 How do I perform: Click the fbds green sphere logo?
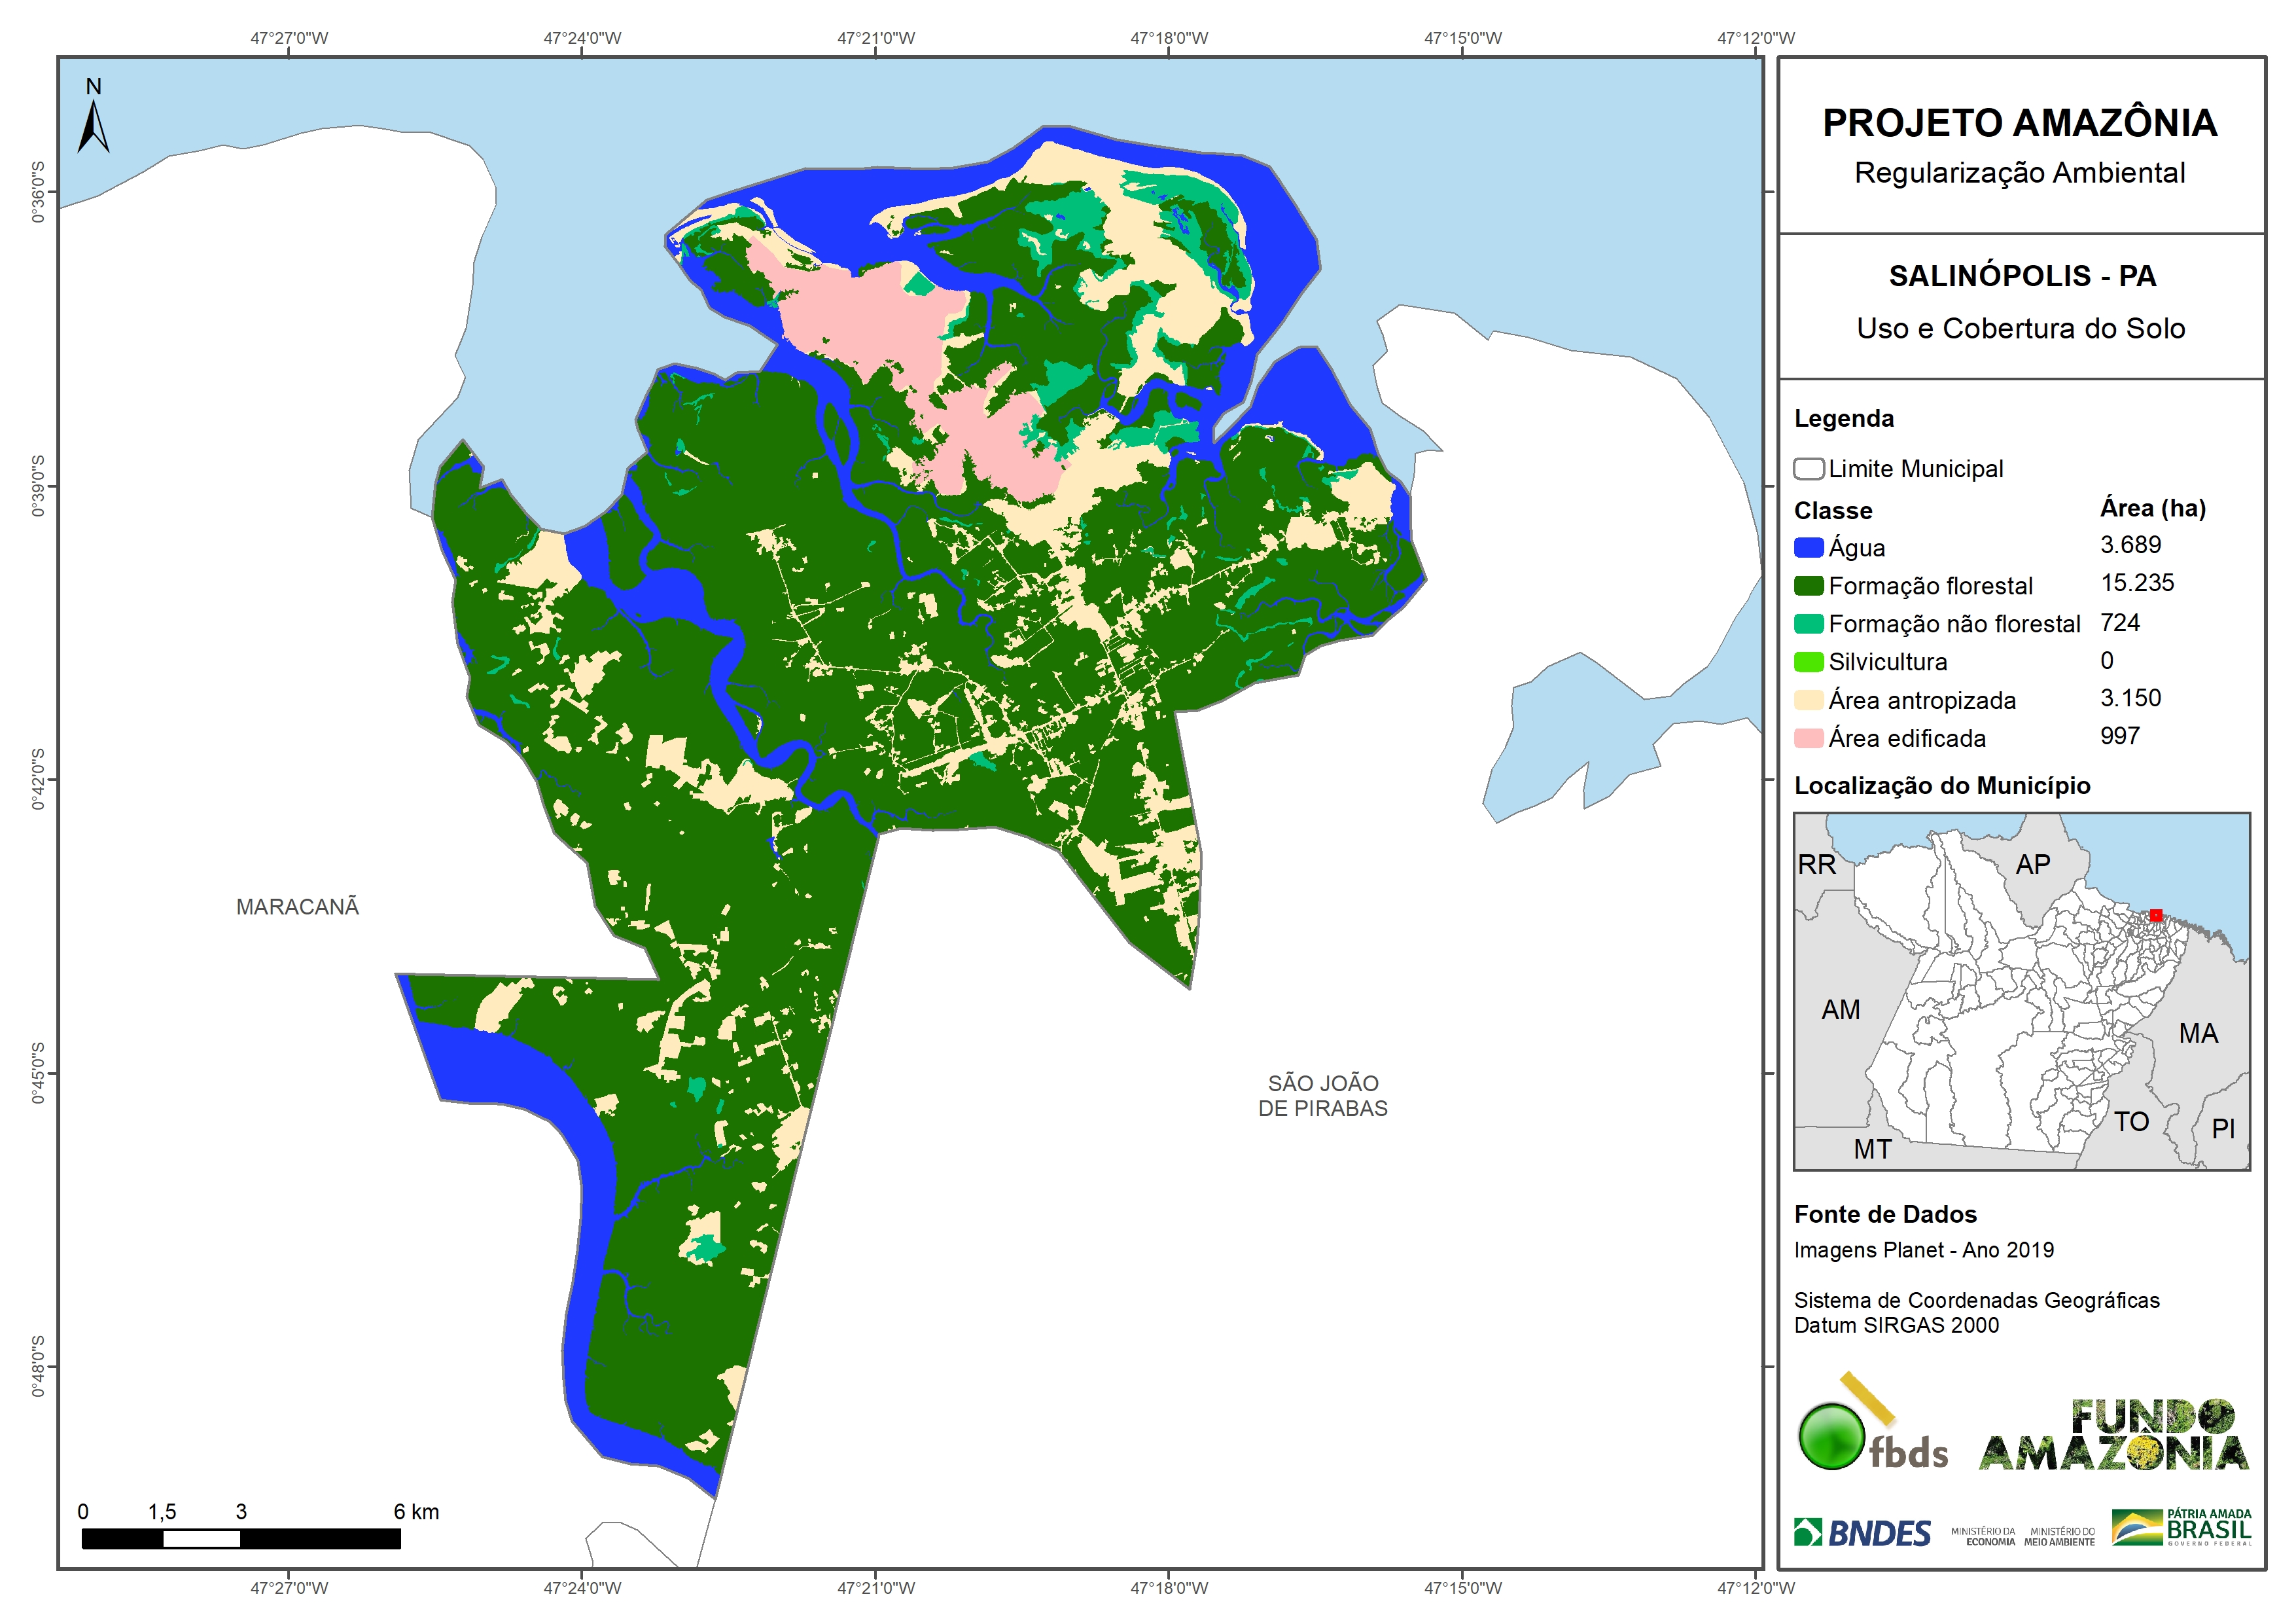pyautogui.click(x=1831, y=1437)
